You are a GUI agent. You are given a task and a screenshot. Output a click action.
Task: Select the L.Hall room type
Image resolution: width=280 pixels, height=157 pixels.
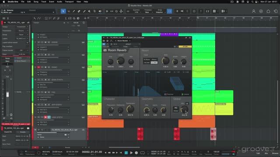(x=154, y=63)
